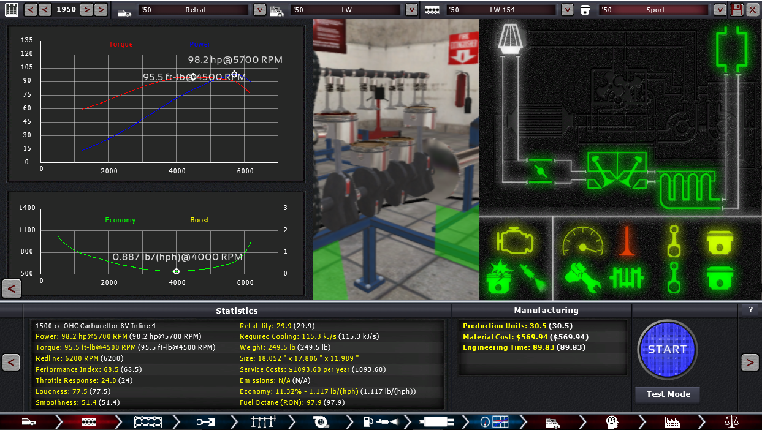Click the air filter intake icon
762x430 pixels.
coord(509,37)
